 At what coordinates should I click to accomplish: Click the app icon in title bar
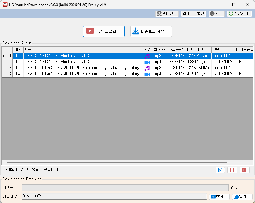coord(5,5)
